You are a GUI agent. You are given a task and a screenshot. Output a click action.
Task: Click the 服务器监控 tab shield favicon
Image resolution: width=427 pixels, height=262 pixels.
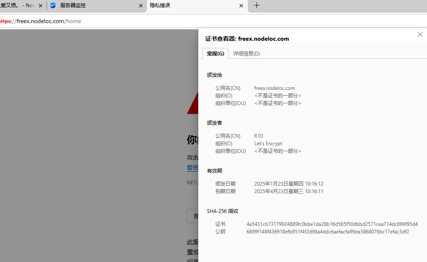tap(53, 5)
